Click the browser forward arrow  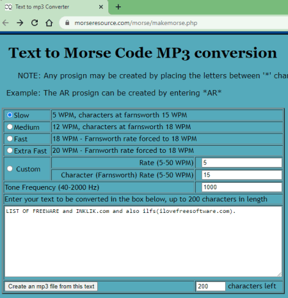pyautogui.click(x=20, y=22)
